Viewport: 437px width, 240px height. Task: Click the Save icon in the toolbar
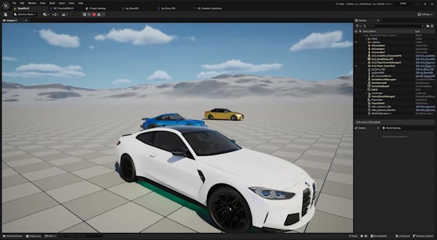(6, 15)
